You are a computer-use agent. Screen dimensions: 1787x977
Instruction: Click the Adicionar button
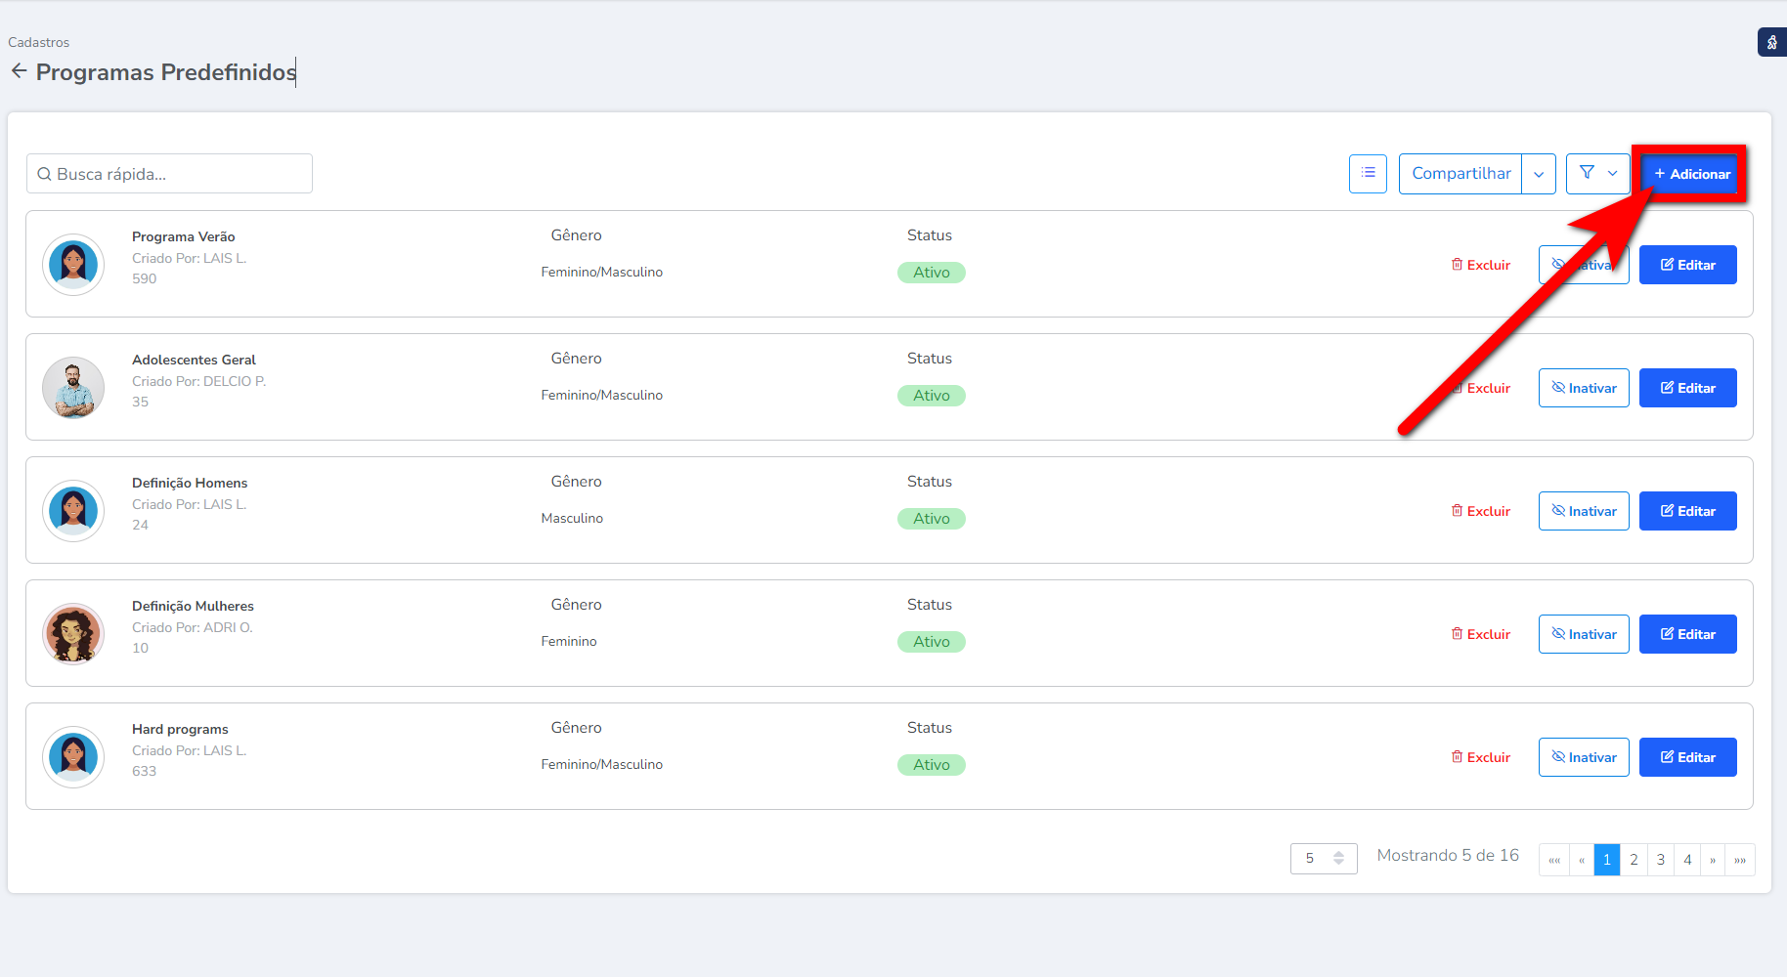pyautogui.click(x=1691, y=174)
